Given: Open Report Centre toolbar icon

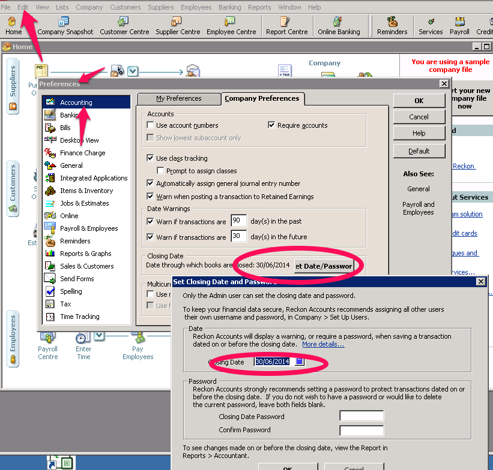Looking at the screenshot, I should (x=286, y=26).
